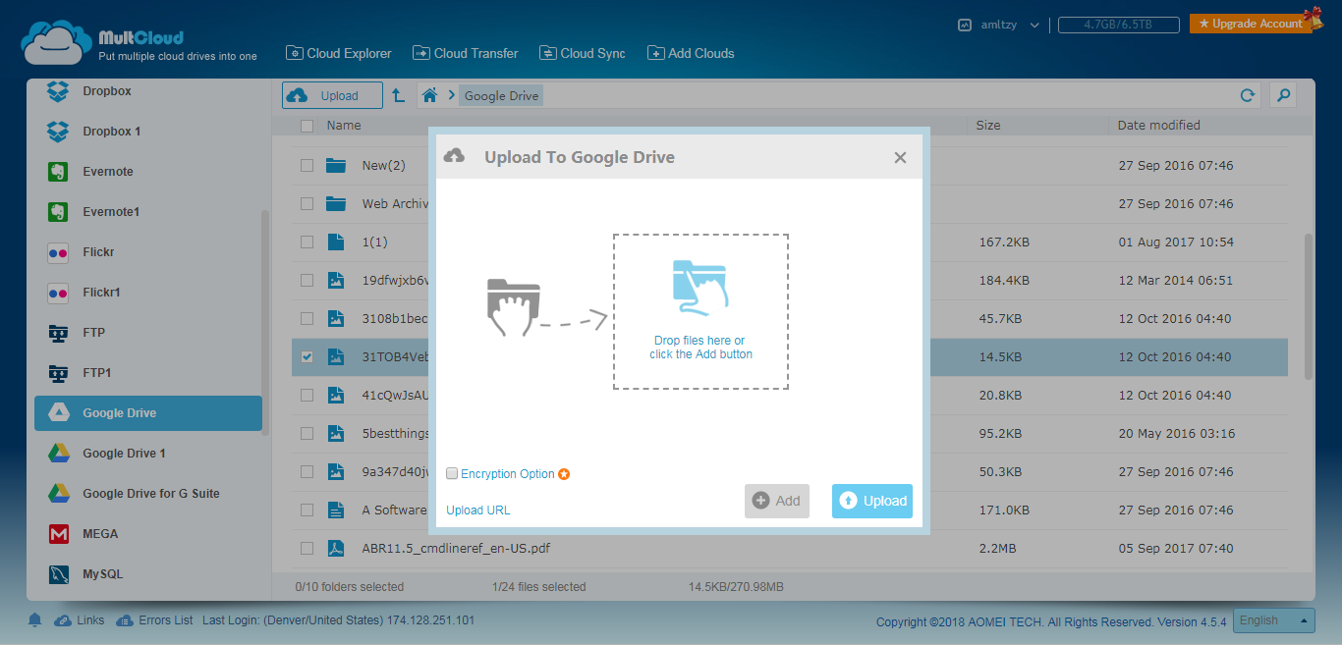Click the drop files area in dialog
The image size is (1342, 645).
[700, 311]
